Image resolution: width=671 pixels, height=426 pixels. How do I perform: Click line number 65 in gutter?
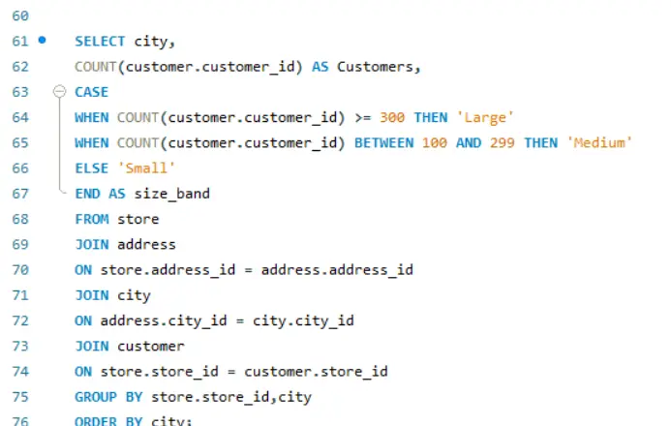tap(20, 143)
